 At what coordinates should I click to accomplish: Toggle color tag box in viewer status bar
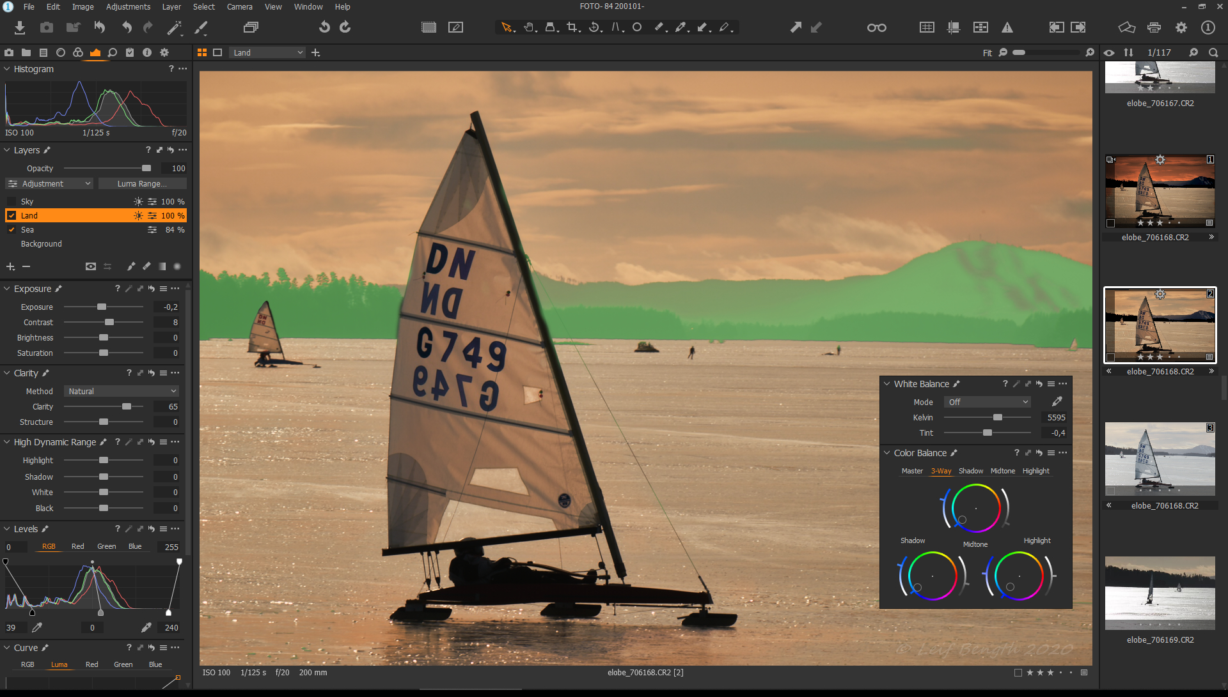coord(1018,673)
